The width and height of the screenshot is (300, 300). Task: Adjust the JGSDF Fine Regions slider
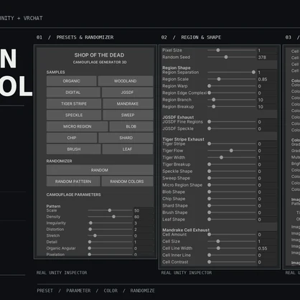coord(232,122)
